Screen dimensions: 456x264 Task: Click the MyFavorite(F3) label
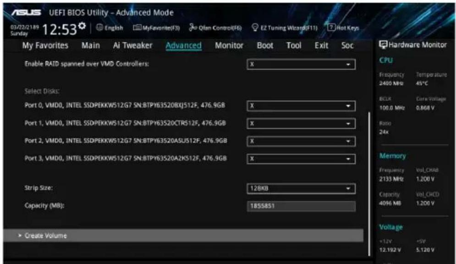point(161,28)
